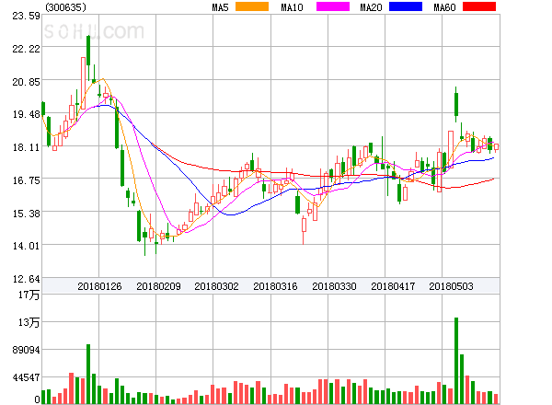Screen dimensions: 552x405
Task: Click the 20.85 price axis value
Action: click(x=27, y=82)
